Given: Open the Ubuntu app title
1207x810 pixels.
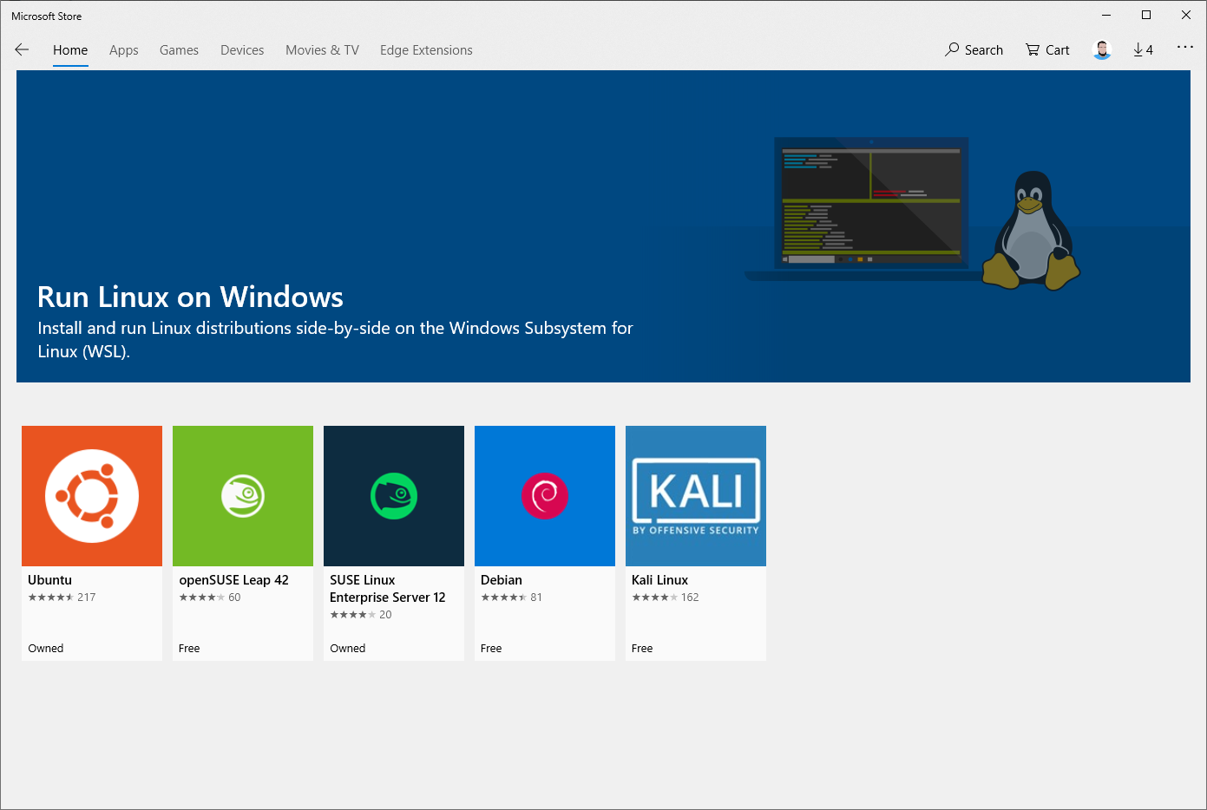Looking at the screenshot, I should [49, 580].
